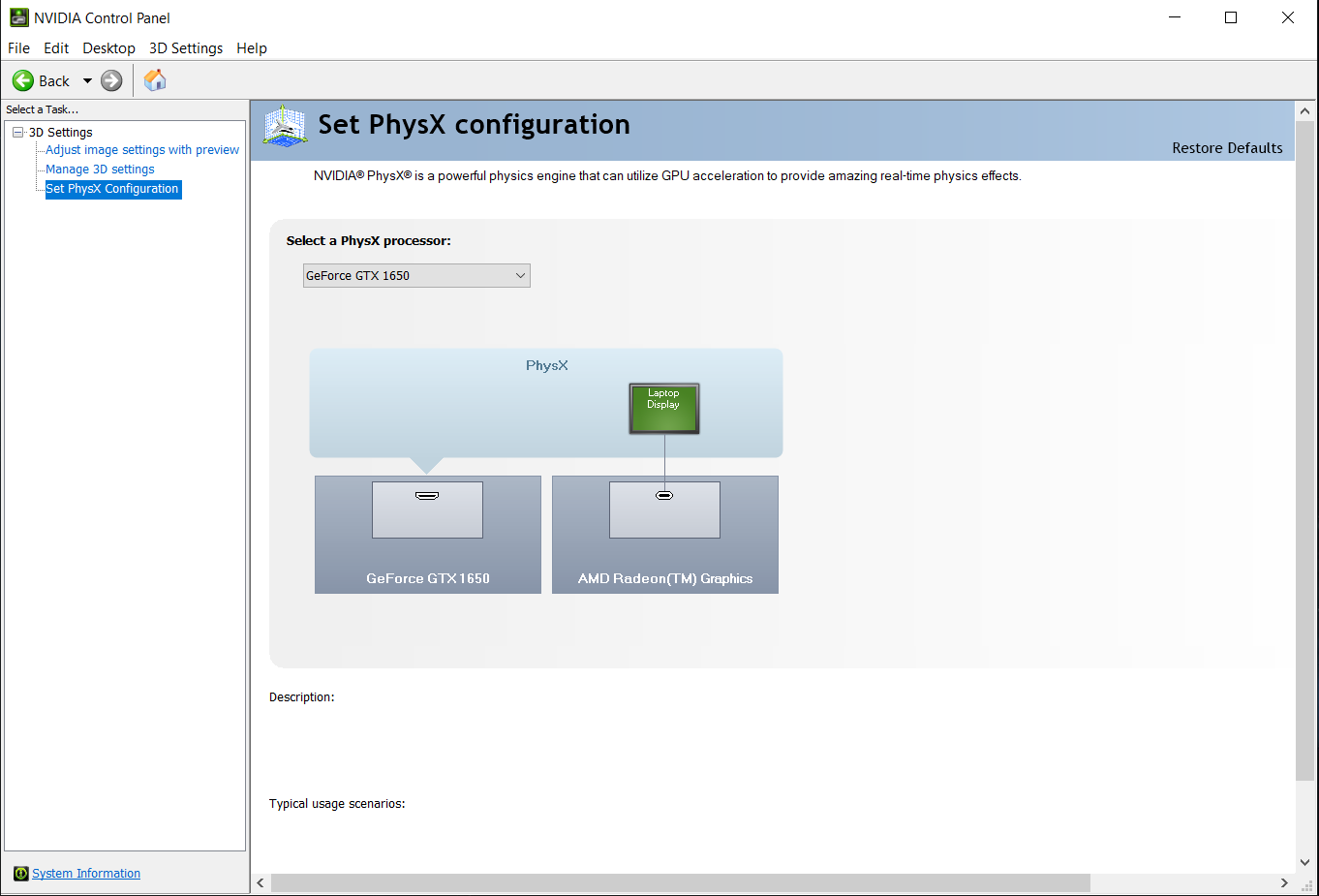Click Restore Defaults

click(1227, 148)
